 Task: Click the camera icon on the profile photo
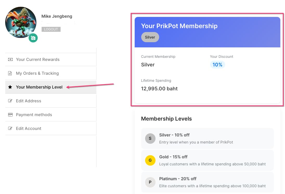[x=33, y=38]
